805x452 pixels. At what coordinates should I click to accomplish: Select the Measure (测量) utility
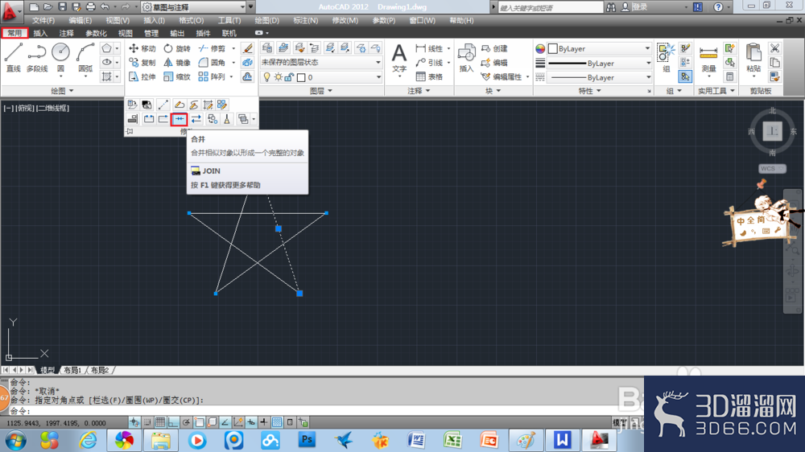pos(708,58)
